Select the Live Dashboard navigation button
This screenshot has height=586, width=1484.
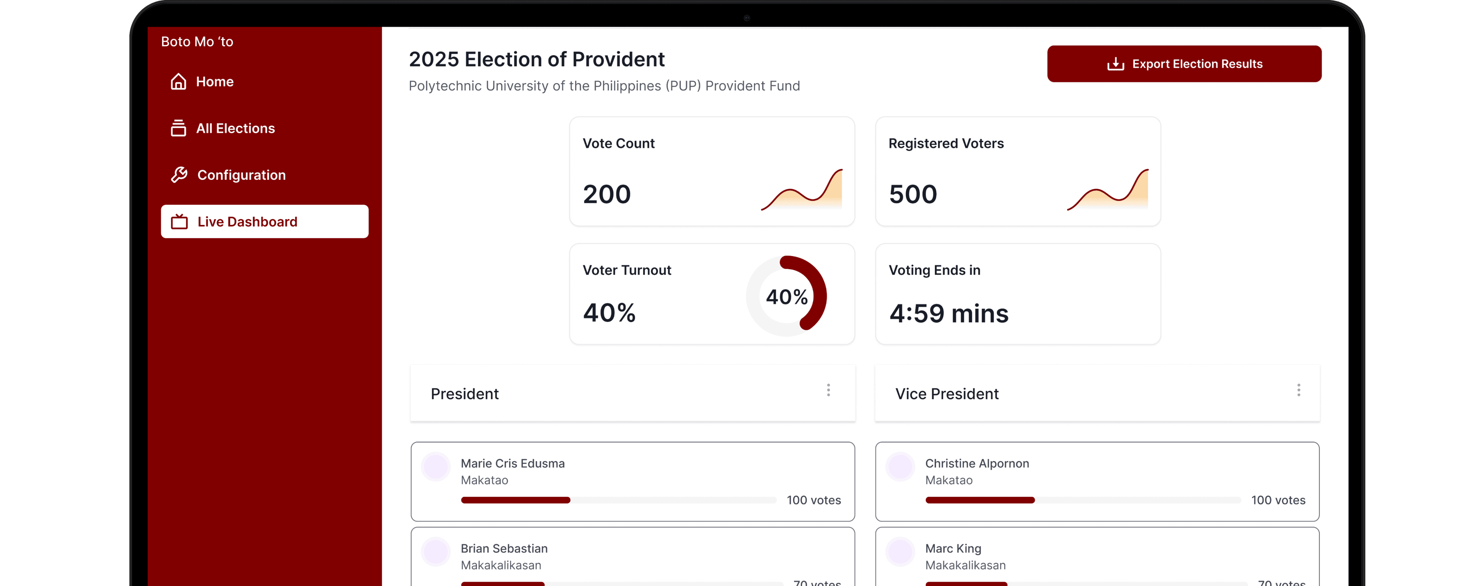[x=264, y=222]
